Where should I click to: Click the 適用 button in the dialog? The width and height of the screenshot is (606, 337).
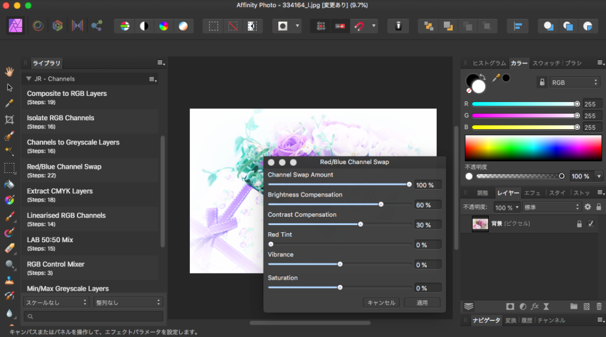[x=422, y=303]
